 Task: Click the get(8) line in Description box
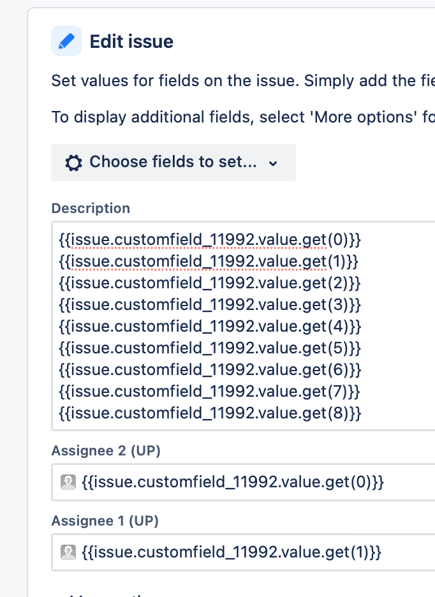point(206,413)
